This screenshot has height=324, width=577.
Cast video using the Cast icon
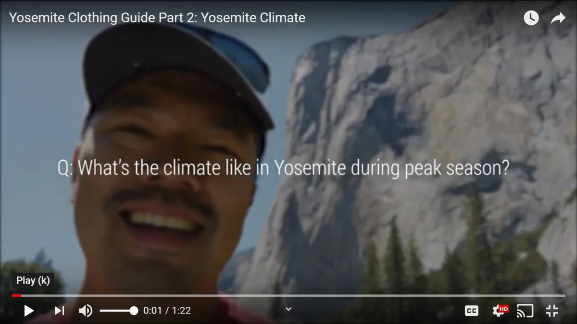coord(525,311)
